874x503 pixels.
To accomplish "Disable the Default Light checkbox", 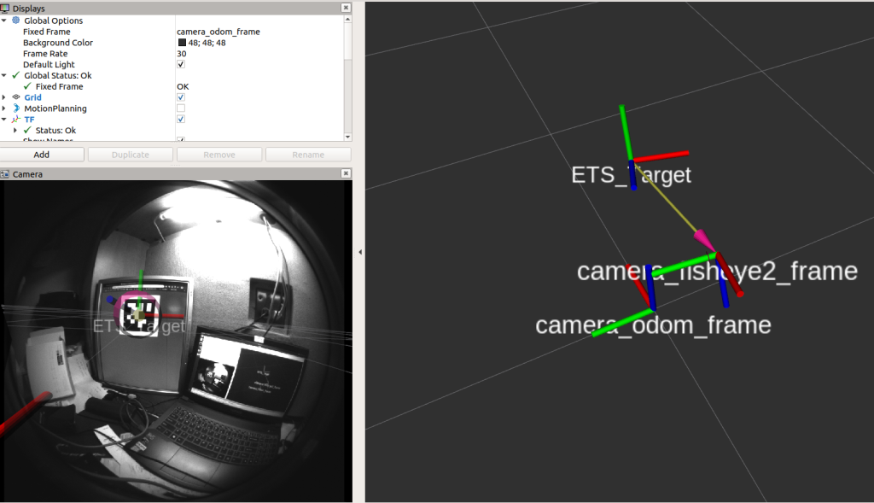I will tap(181, 64).
